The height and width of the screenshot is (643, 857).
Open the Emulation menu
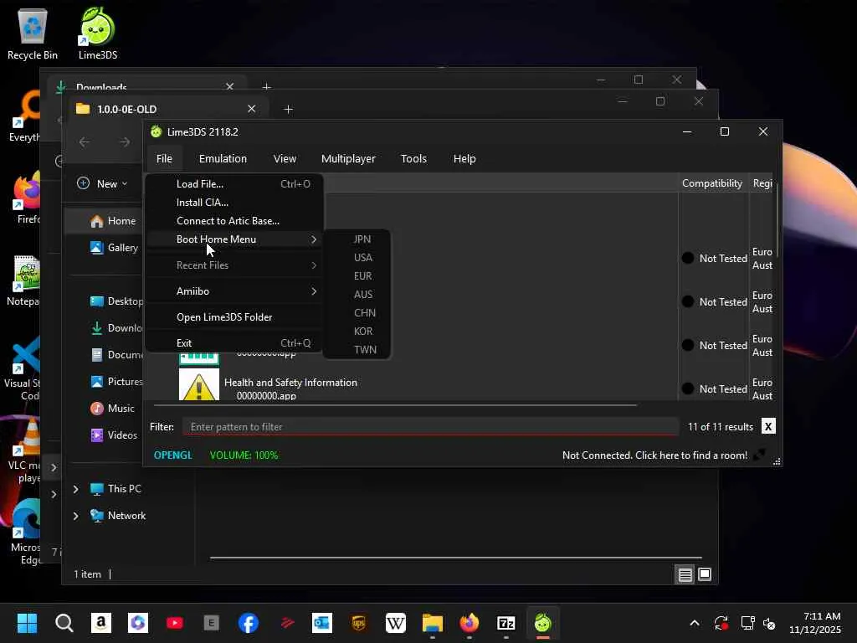point(223,158)
